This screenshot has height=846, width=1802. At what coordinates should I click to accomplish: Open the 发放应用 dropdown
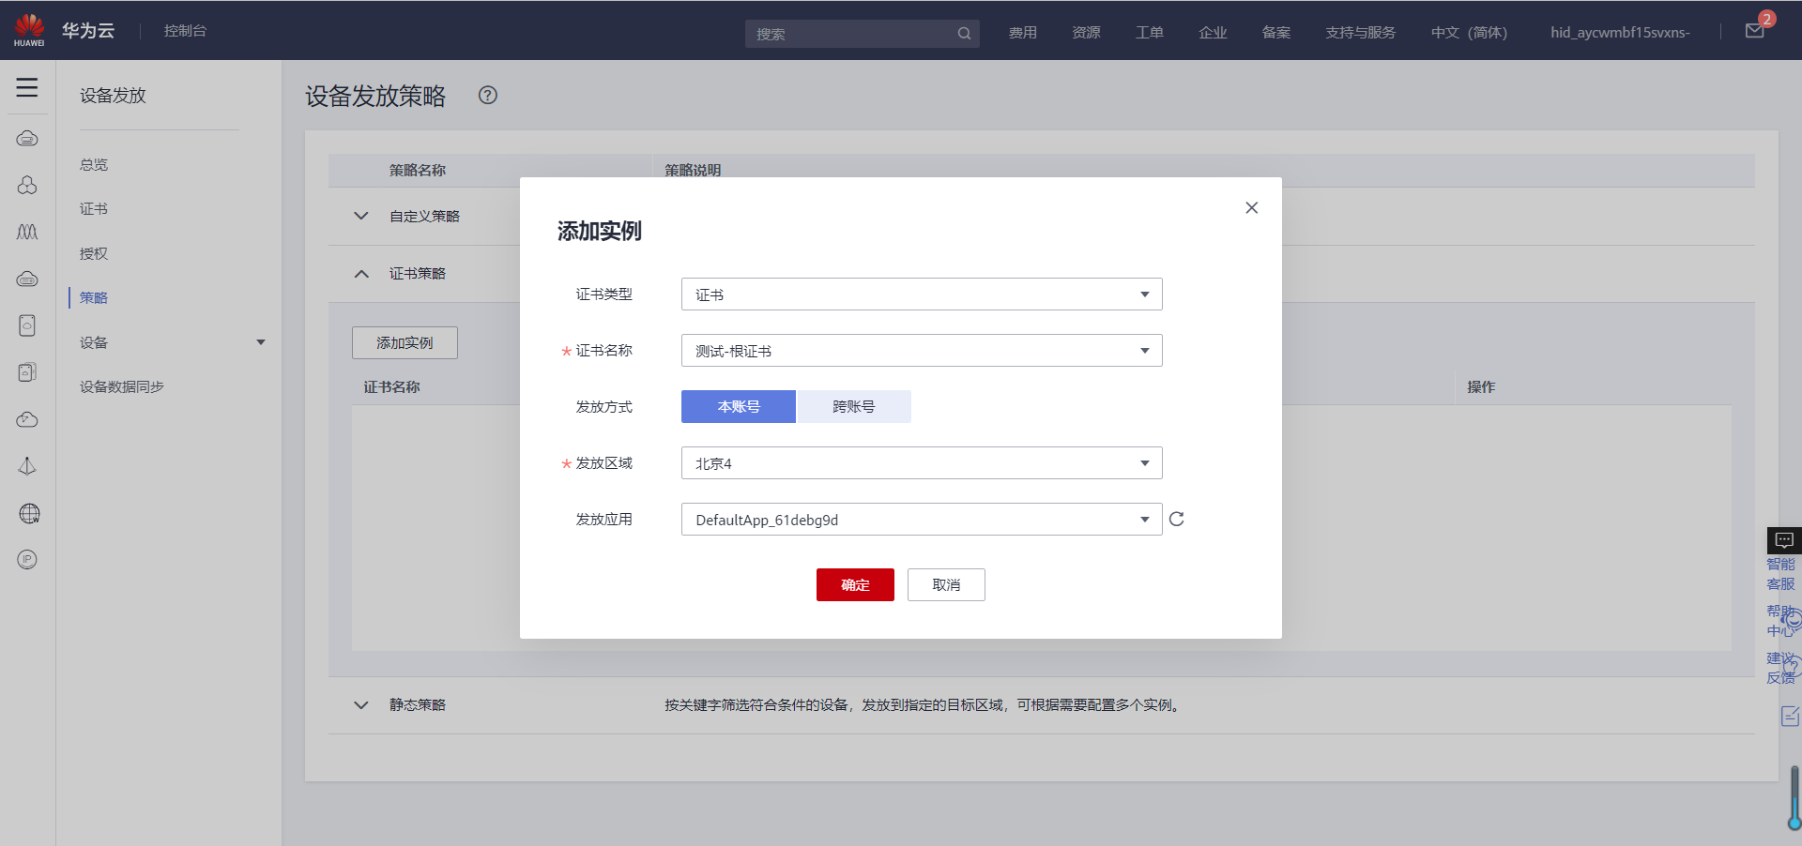pyautogui.click(x=922, y=520)
